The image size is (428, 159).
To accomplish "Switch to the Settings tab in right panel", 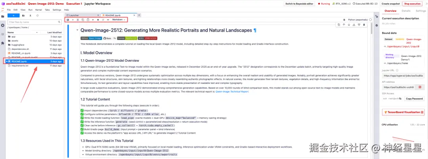I will pyautogui.click(x=420, y=11).
